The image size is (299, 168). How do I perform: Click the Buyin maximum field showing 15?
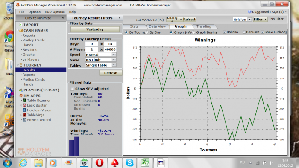110,44
